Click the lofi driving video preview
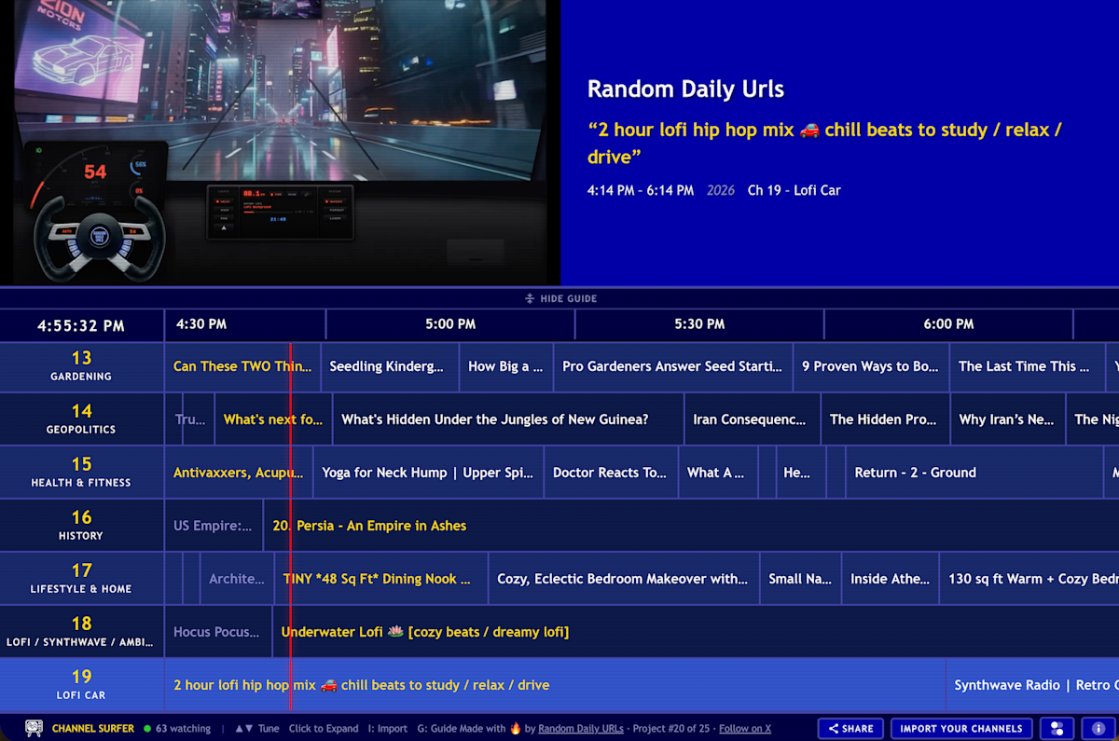1119x741 pixels. 280,140
